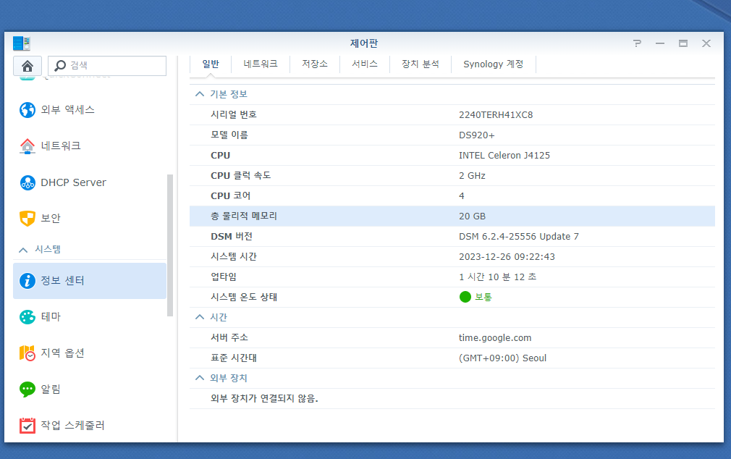Select serial number value 2240TERH41XC8

click(496, 114)
